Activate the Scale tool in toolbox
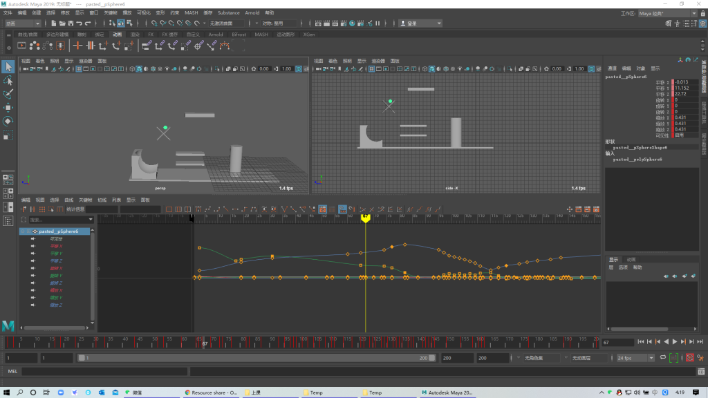This screenshot has height=398, width=708. pyautogui.click(x=8, y=135)
